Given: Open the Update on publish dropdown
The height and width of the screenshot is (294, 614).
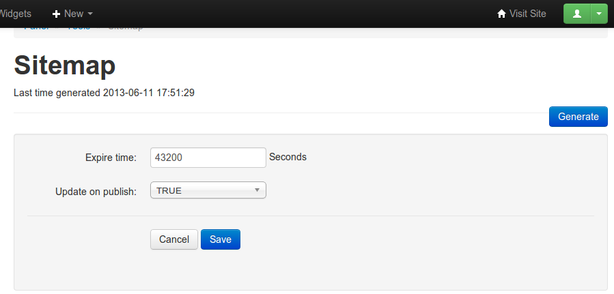Looking at the screenshot, I should click(x=208, y=190).
